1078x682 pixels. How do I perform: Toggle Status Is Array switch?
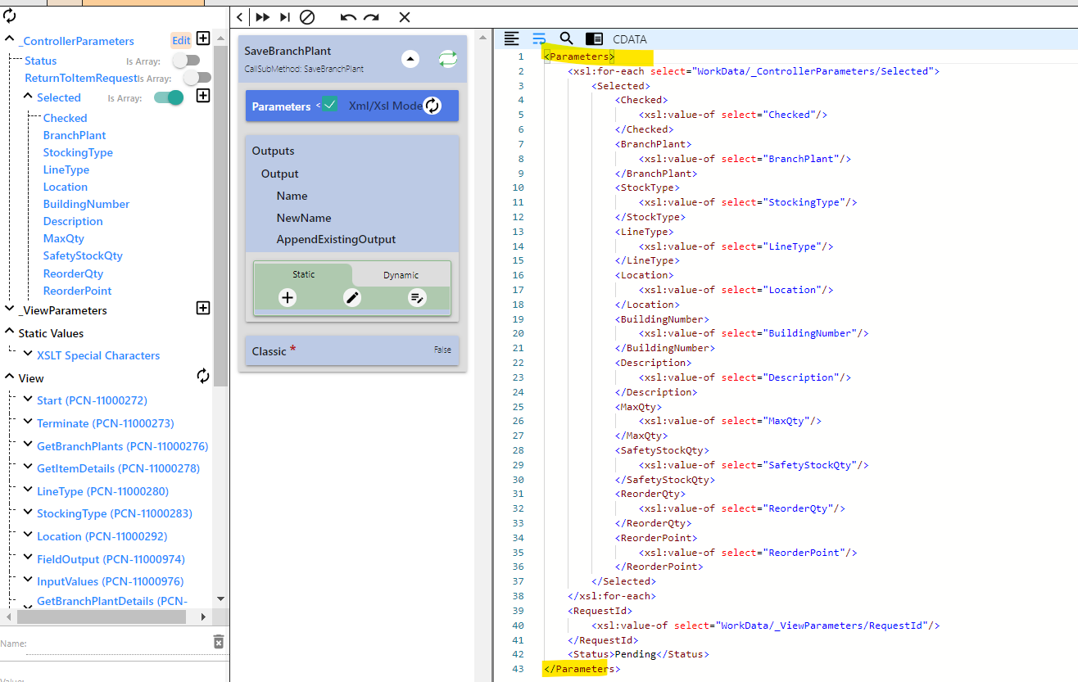[187, 60]
